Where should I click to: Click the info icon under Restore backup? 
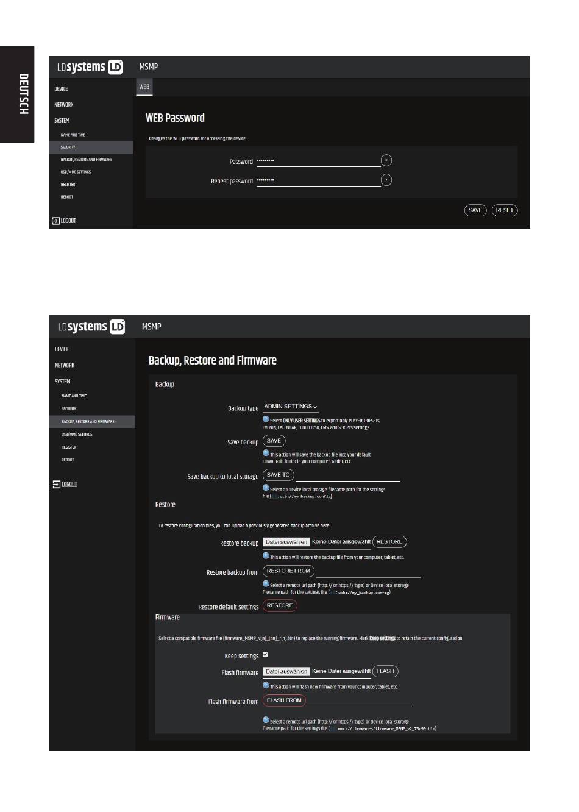pyautogui.click(x=266, y=556)
